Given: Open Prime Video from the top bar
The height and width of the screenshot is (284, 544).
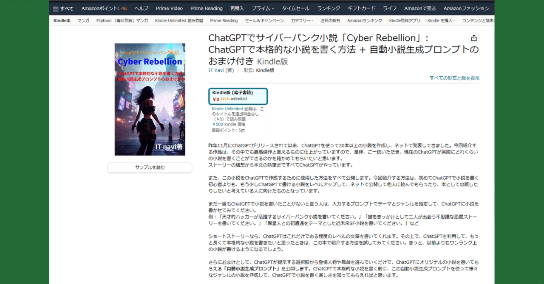Looking at the screenshot, I should coord(168,8).
